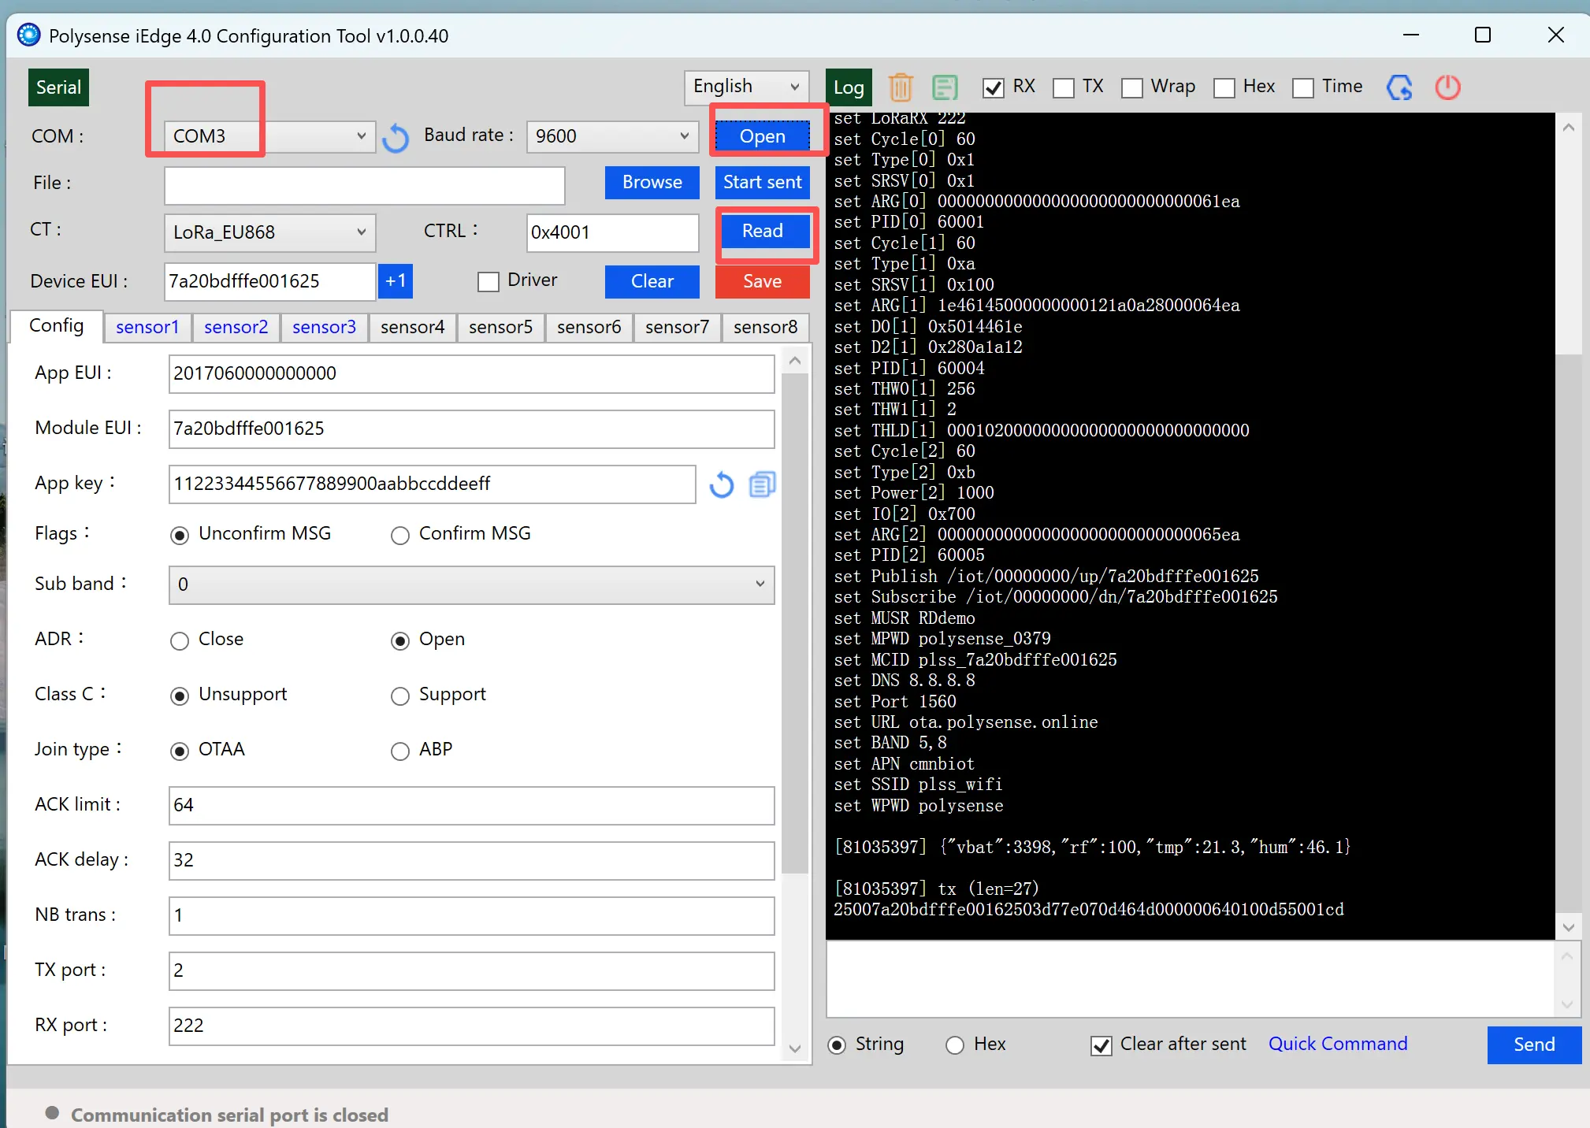Click the Start sent button
The image size is (1590, 1128).
click(762, 183)
